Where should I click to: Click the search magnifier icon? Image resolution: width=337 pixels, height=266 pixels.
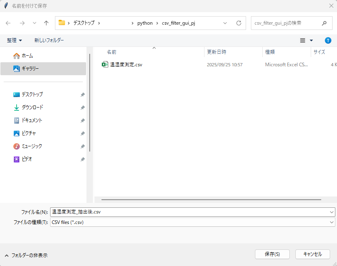[324, 23]
